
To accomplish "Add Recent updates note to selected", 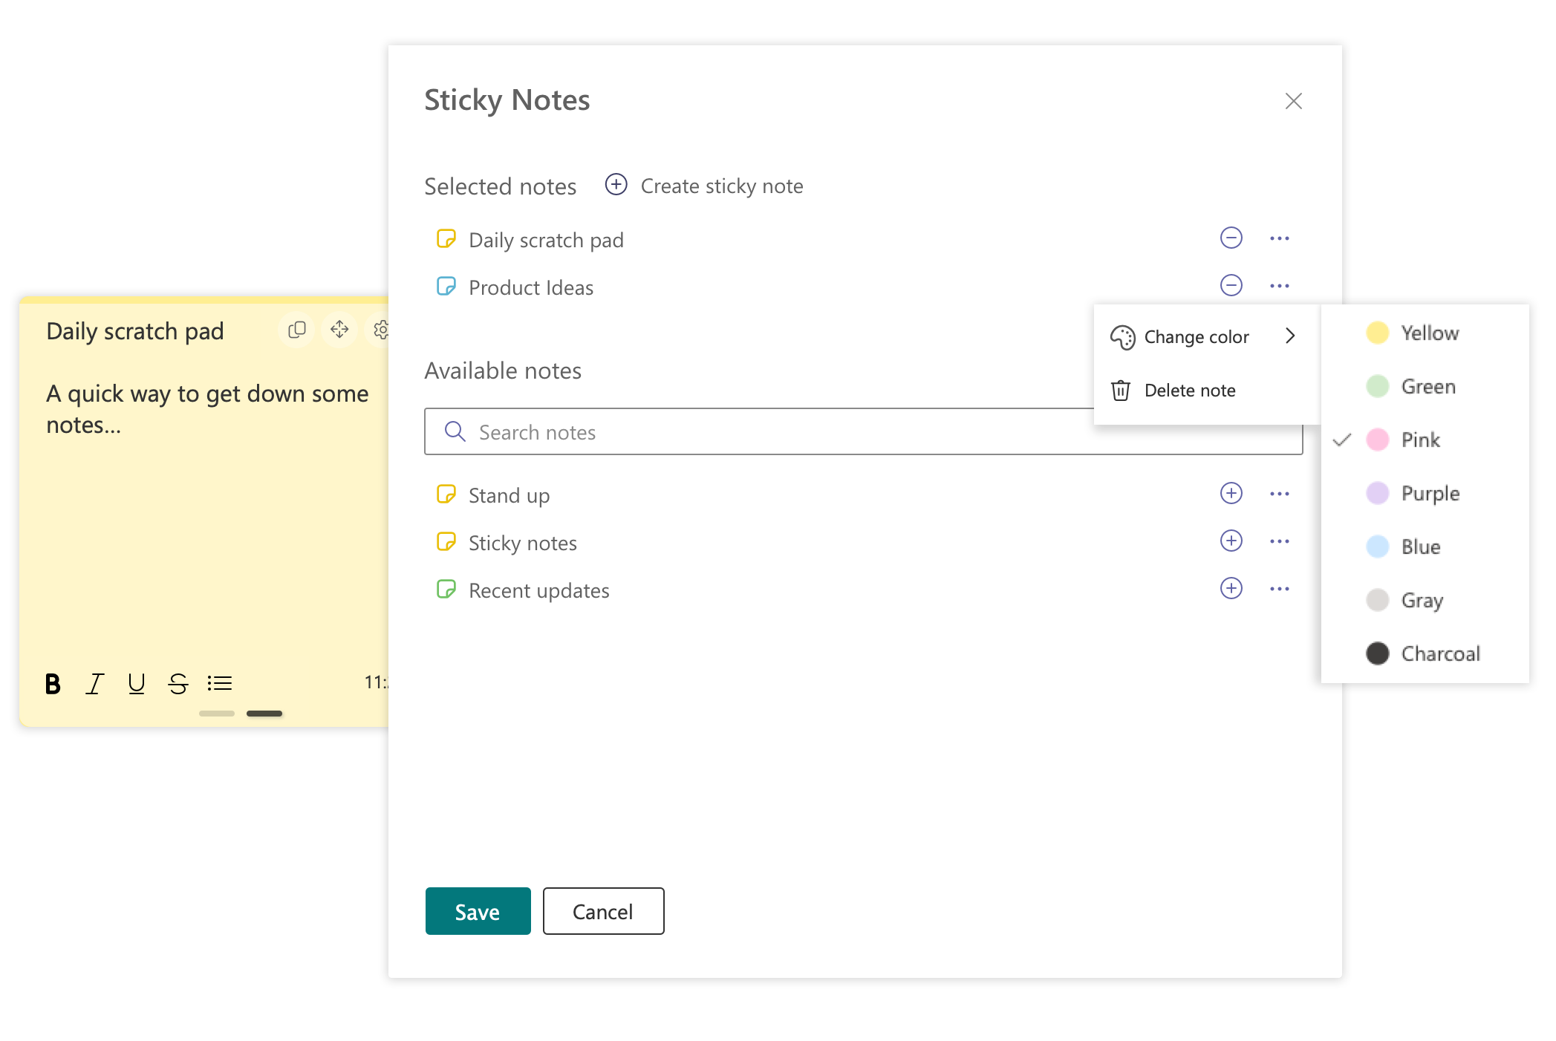I will (x=1231, y=588).
